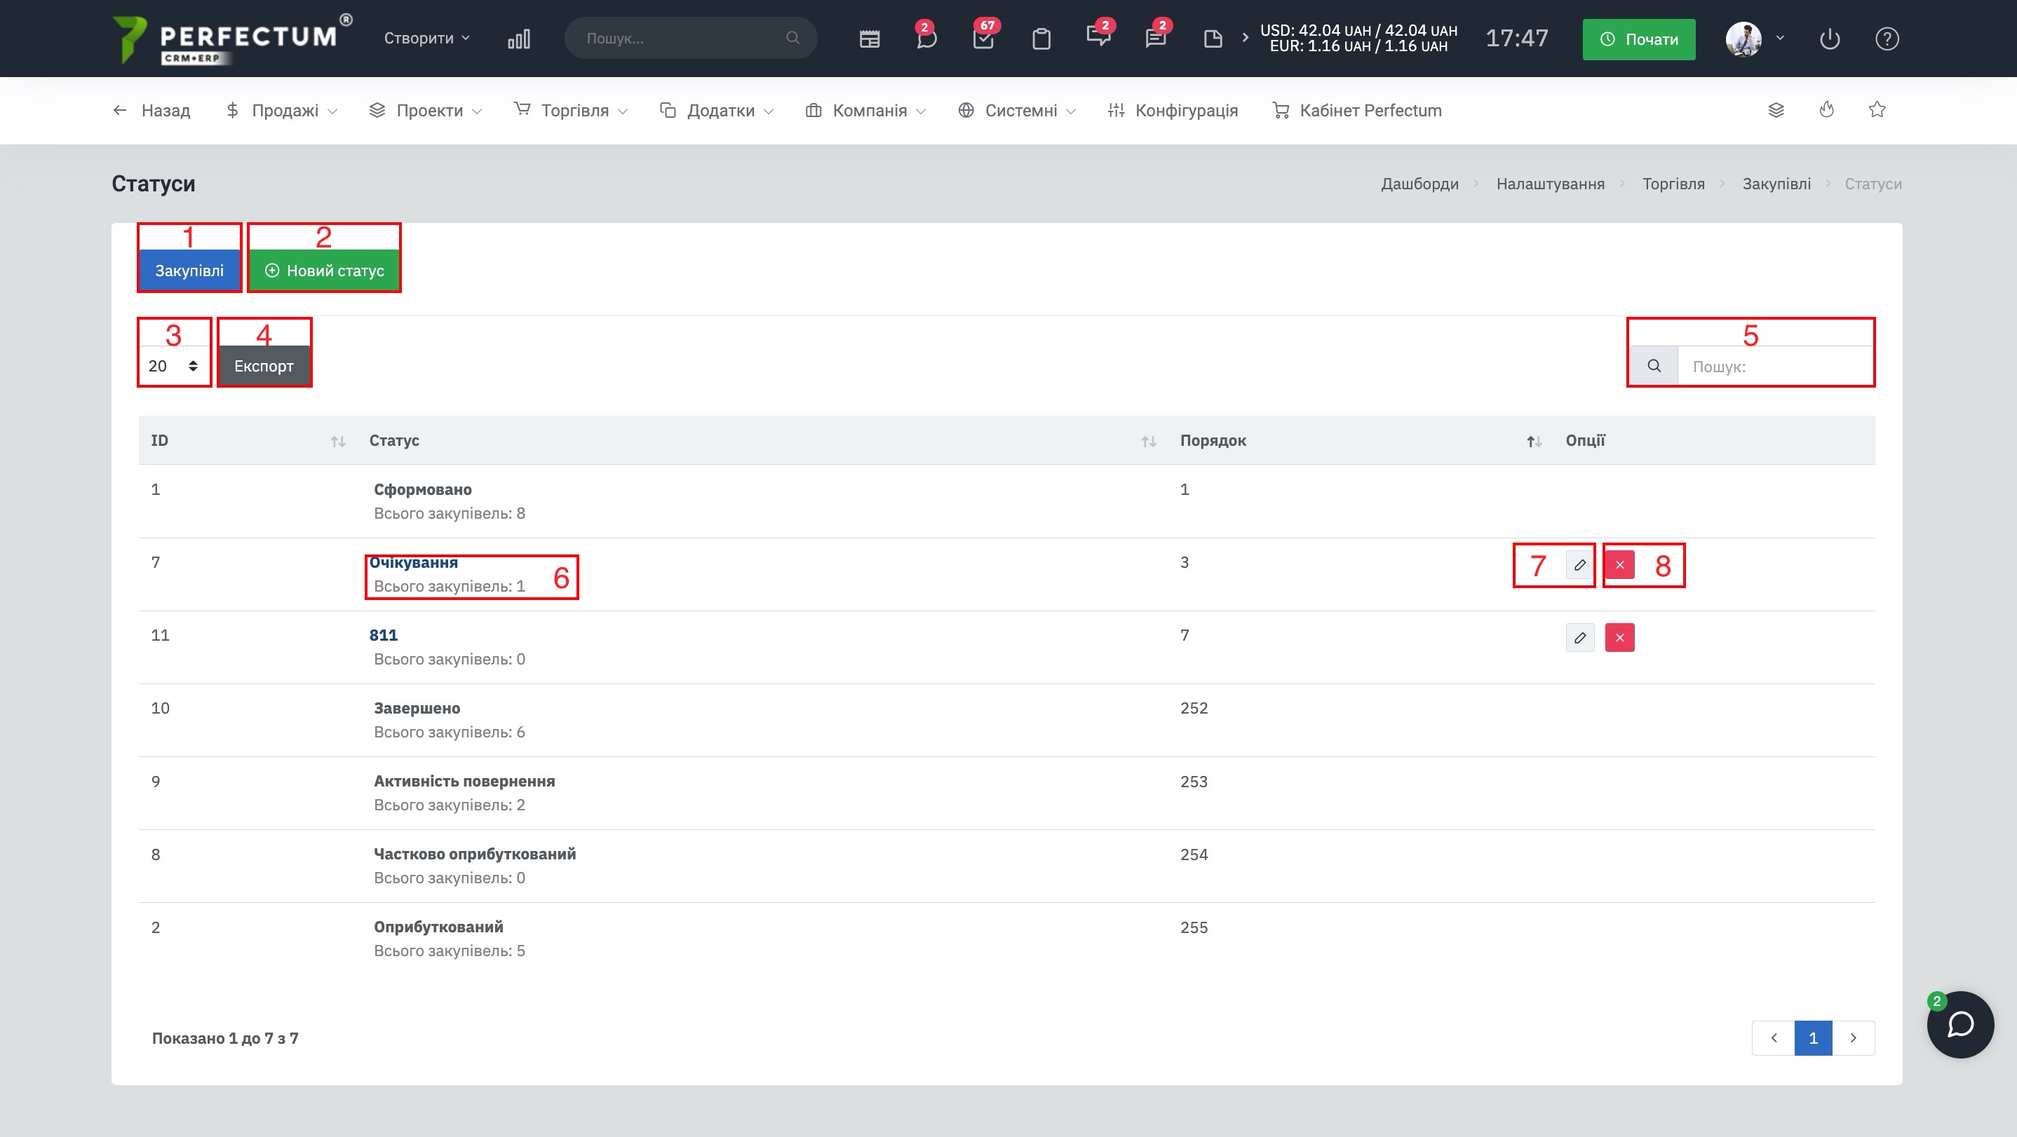Expand the Створити dropdown

click(x=426, y=39)
